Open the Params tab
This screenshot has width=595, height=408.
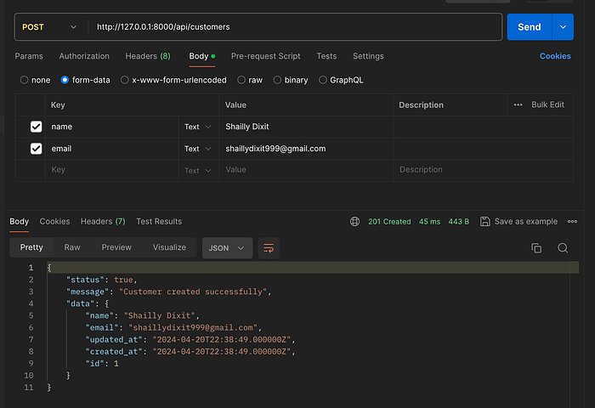click(29, 56)
